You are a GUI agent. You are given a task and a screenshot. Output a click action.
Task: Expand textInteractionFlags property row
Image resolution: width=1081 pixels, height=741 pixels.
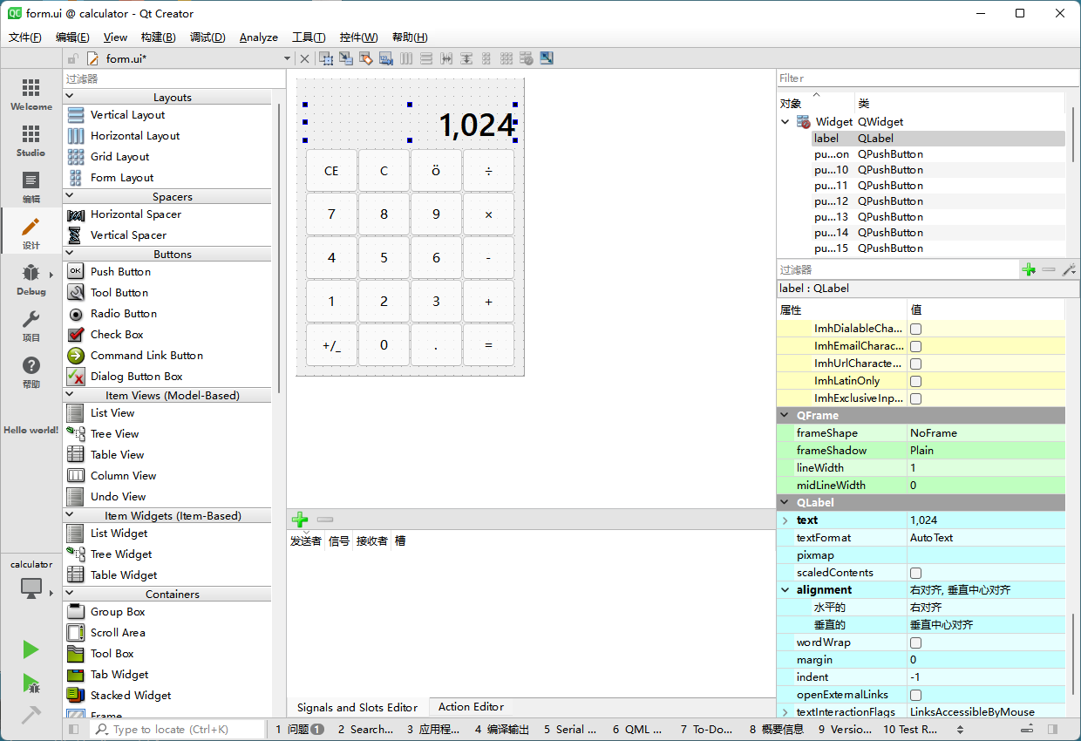785,712
